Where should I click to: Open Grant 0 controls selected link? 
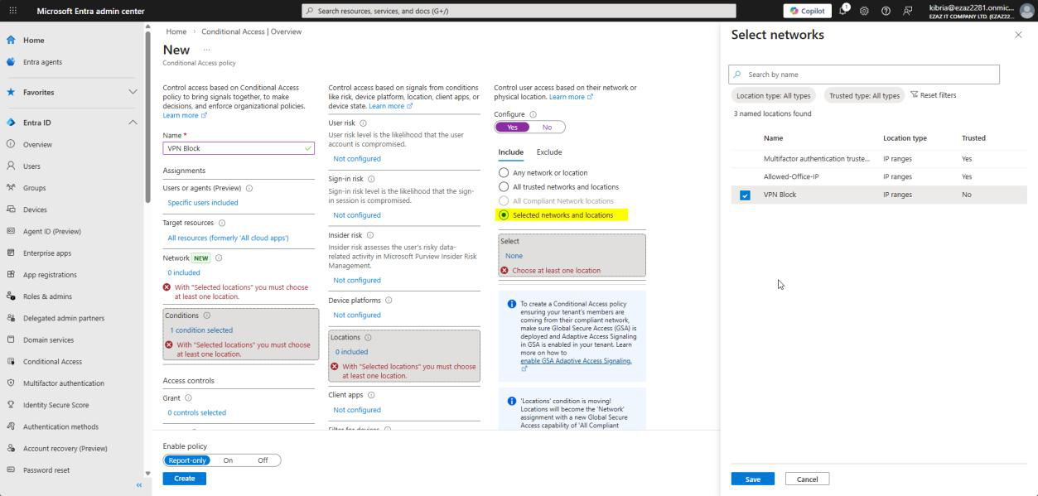(x=196, y=412)
